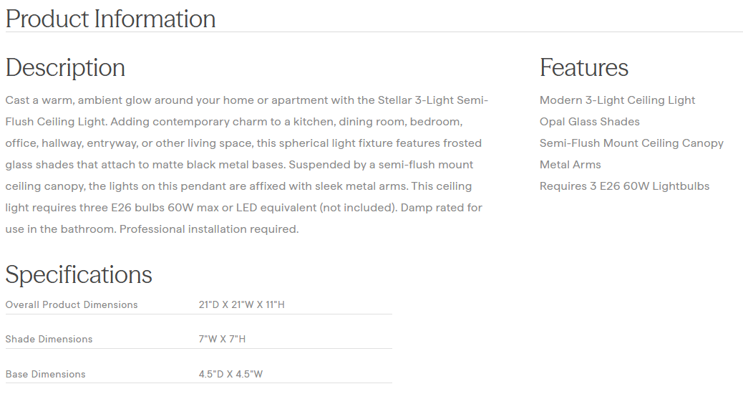This screenshot has width=743, height=394.
Task: Click the 'Metal Arms' feature line
Action: 570,165
